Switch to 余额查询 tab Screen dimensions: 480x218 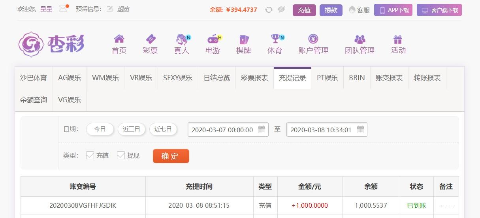pyautogui.click(x=34, y=100)
